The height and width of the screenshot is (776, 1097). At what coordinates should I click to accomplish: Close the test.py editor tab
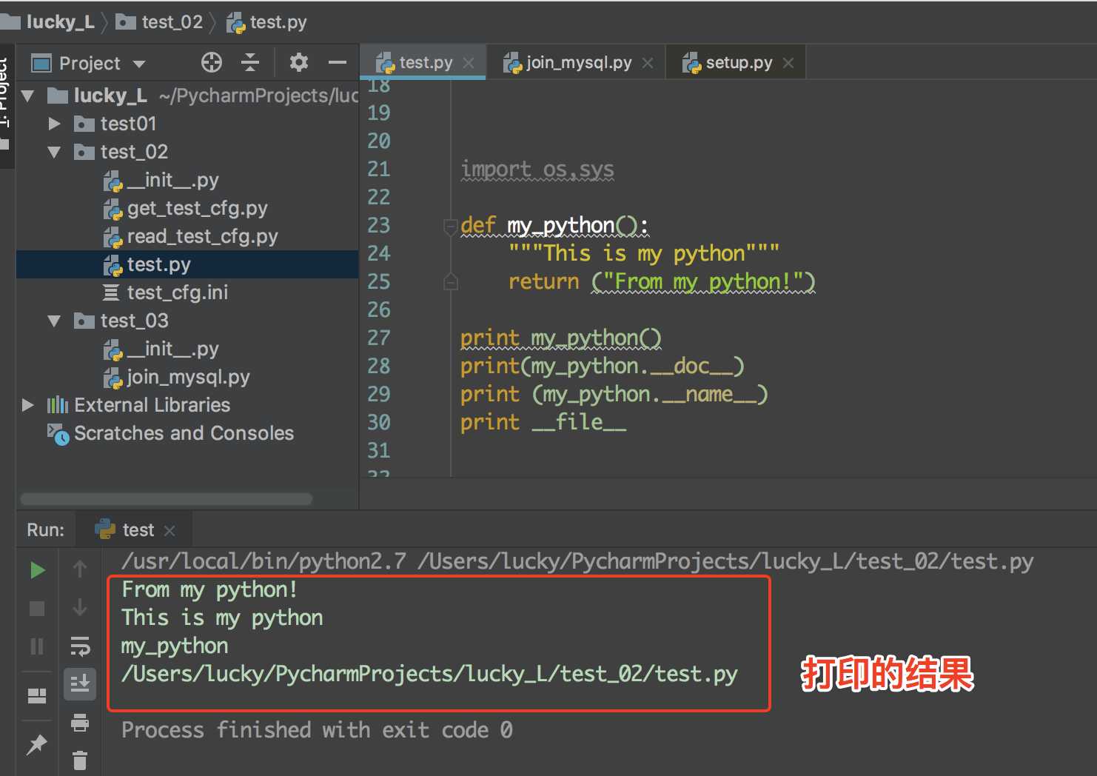(x=469, y=63)
